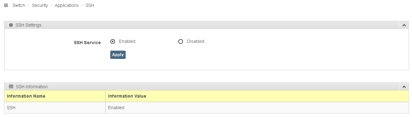The image size is (412, 117).
Task: Go to Switch in the breadcrumb
Action: tap(19, 6)
